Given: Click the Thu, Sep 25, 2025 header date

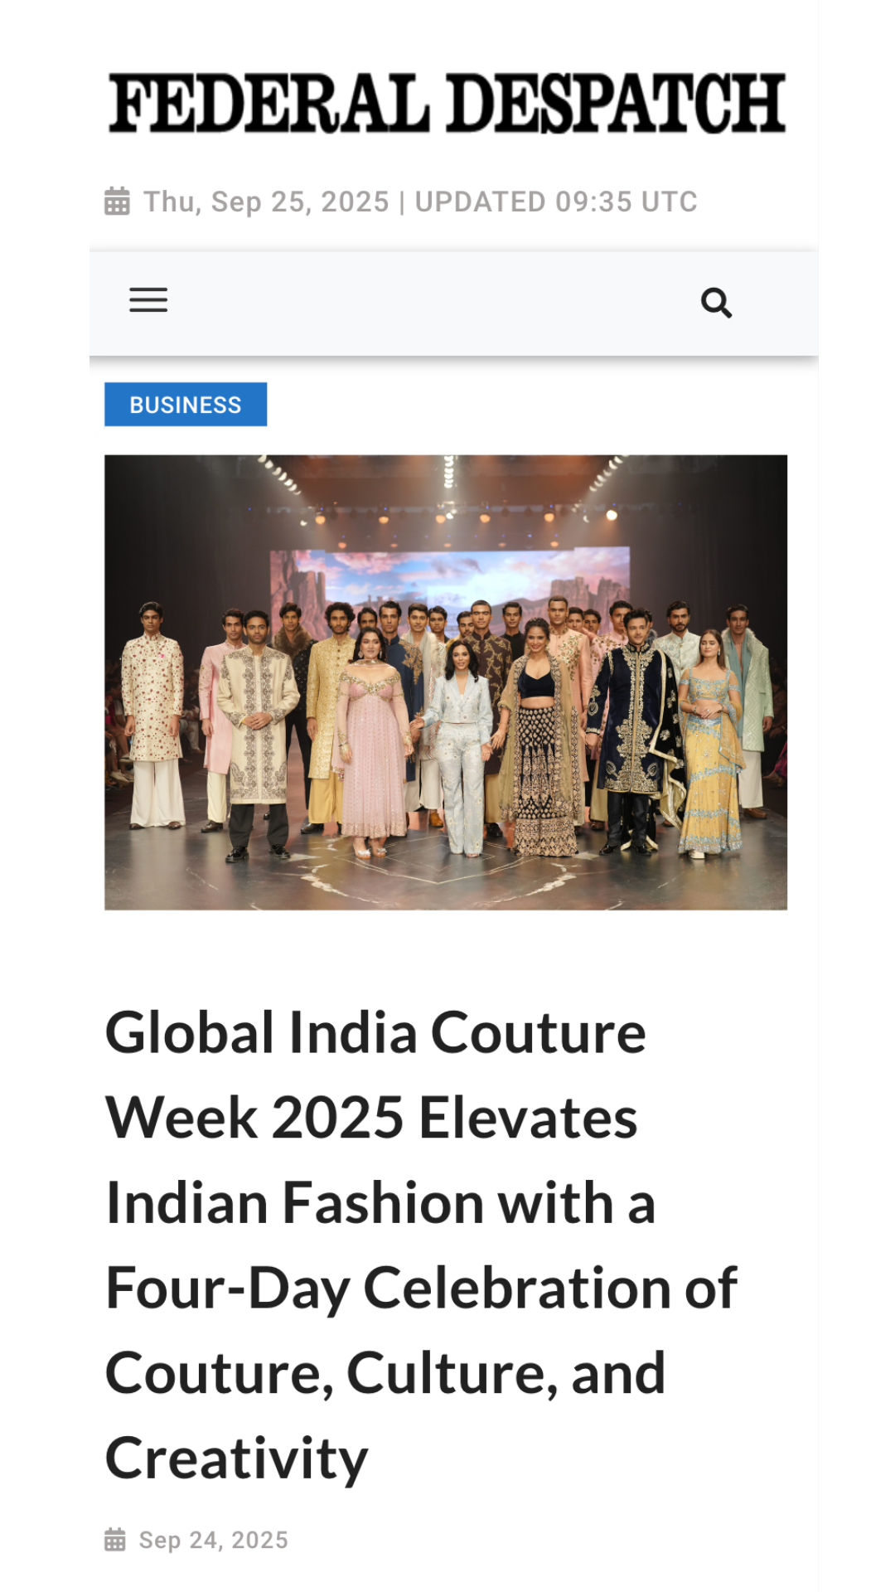Looking at the screenshot, I should 266,201.
